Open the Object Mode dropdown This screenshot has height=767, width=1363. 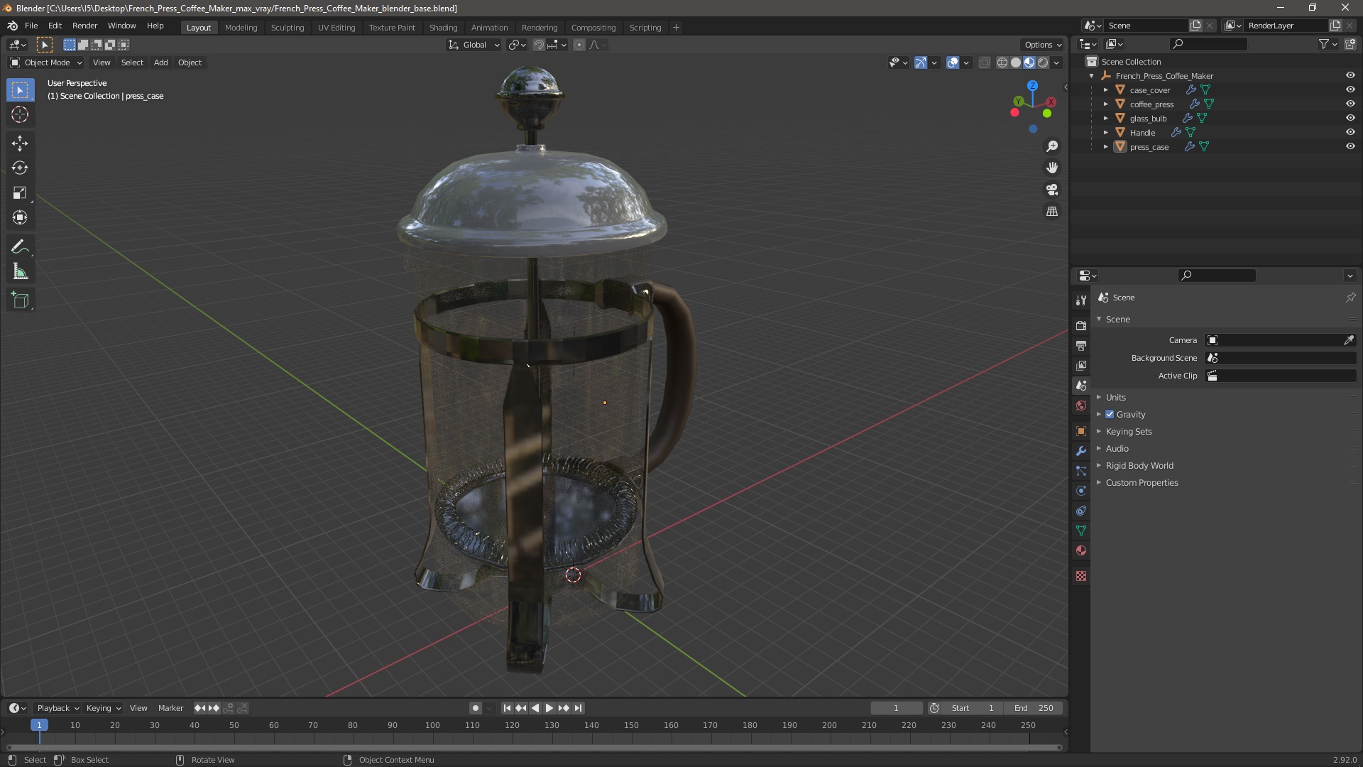pyautogui.click(x=45, y=62)
